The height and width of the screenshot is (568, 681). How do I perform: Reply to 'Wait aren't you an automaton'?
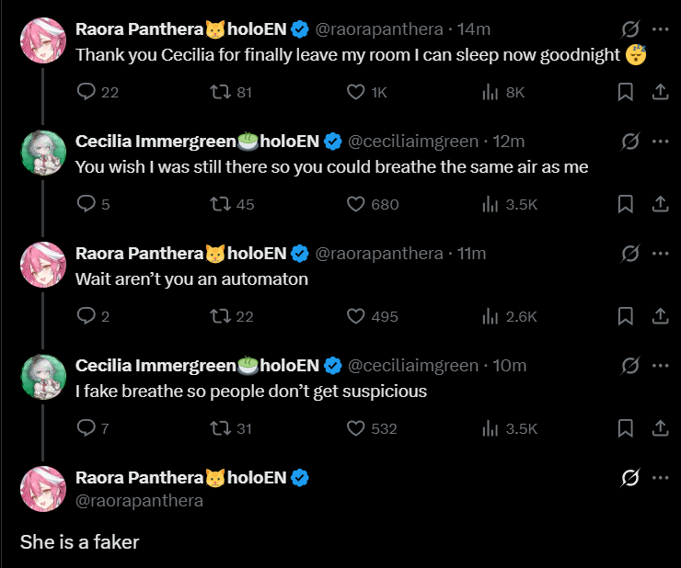pyautogui.click(x=87, y=316)
